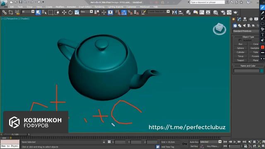Toggle the 2.5D Snaps button
265x149 pixels.
click(118, 12)
